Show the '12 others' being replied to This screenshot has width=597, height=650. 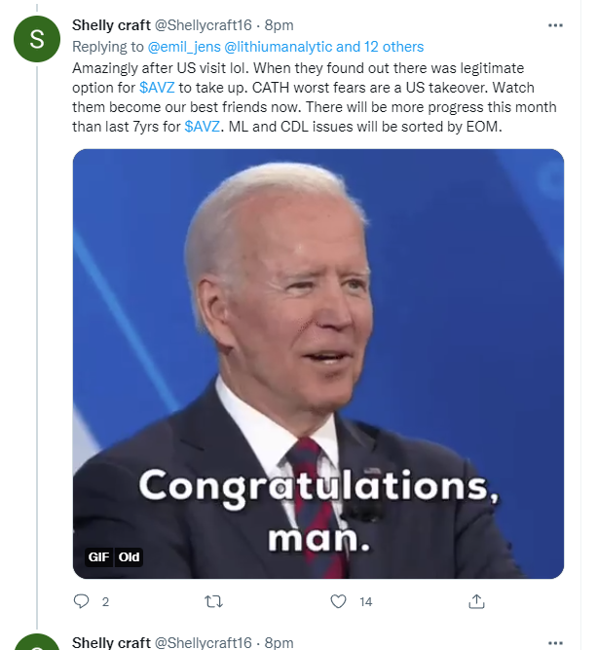pyautogui.click(x=390, y=46)
